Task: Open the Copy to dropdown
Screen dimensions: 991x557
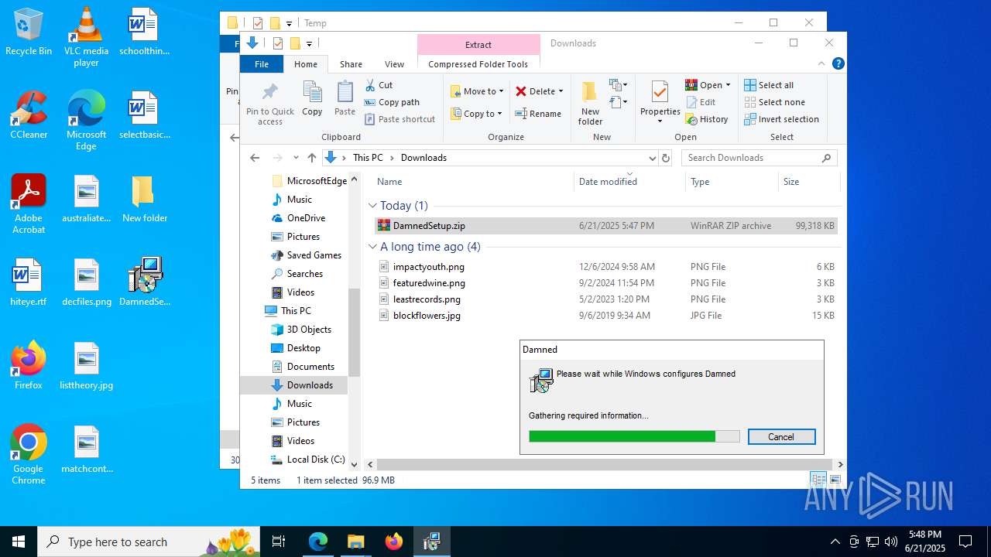Action: point(477,114)
